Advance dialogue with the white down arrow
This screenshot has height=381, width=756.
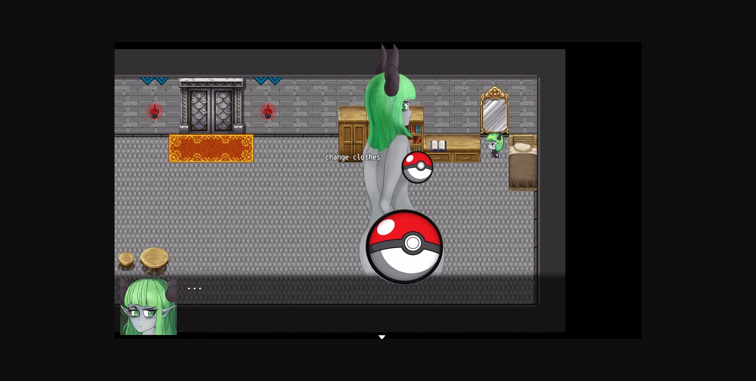[x=382, y=337]
